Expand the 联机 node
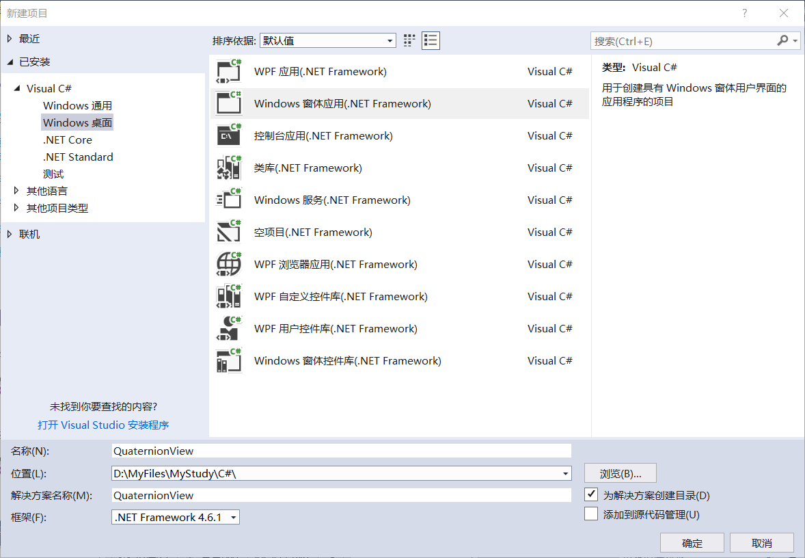The width and height of the screenshot is (805, 558). pyautogui.click(x=10, y=234)
